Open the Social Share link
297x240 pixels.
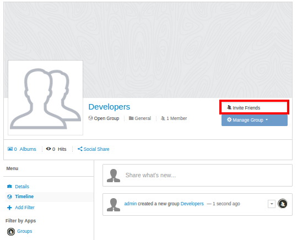coord(93,149)
